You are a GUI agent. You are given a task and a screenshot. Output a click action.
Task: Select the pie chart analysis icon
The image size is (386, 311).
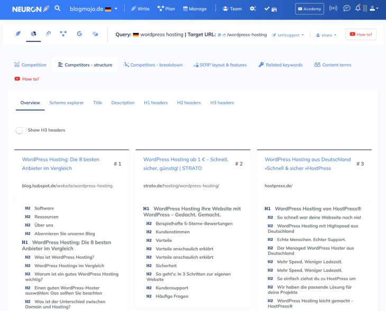pyautogui.click(x=33, y=34)
